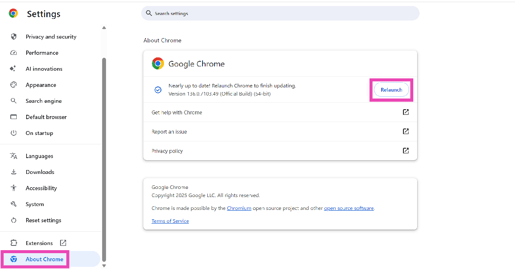515x269 pixels.
Task: Click the Appearance palette icon
Action: pyautogui.click(x=14, y=85)
